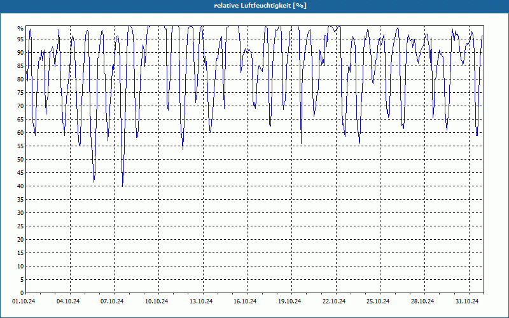
Task: Click the y-axis value 65
Action: click(20, 119)
